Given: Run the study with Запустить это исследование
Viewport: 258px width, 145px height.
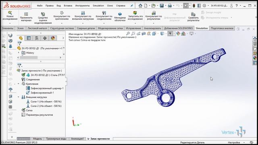Looking at the screenshot, I should coord(135,16).
